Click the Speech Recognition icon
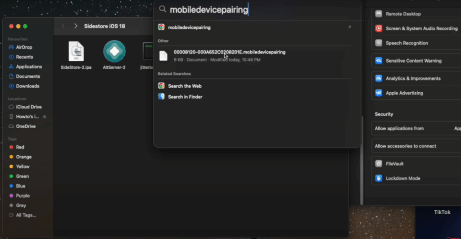 [x=379, y=43]
